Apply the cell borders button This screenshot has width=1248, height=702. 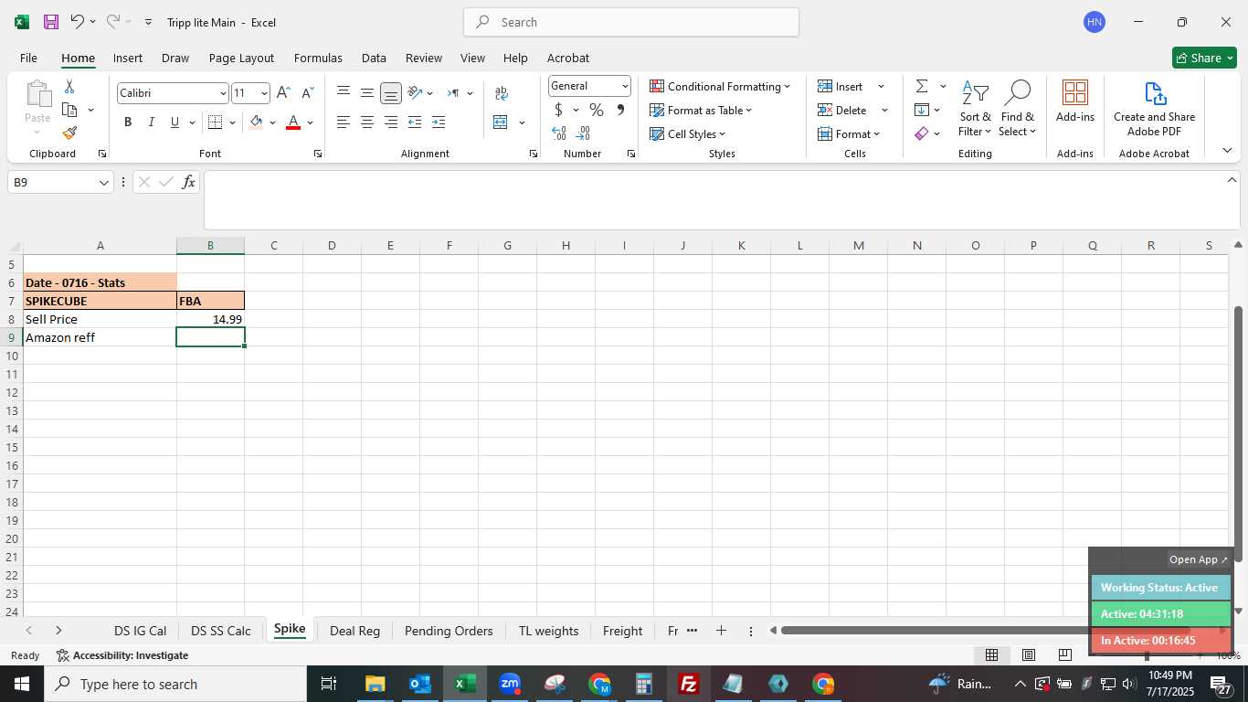coord(216,122)
